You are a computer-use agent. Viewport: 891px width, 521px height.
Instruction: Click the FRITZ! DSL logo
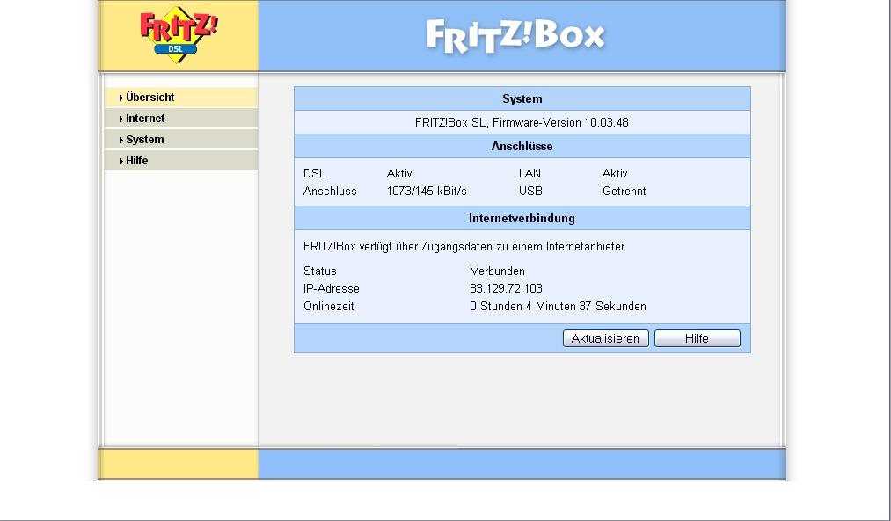coord(179,35)
